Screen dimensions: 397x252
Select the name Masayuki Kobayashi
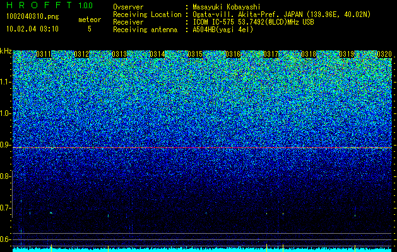tap(227, 7)
